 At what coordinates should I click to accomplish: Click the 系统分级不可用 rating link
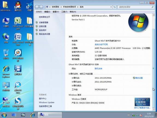(101, 44)
